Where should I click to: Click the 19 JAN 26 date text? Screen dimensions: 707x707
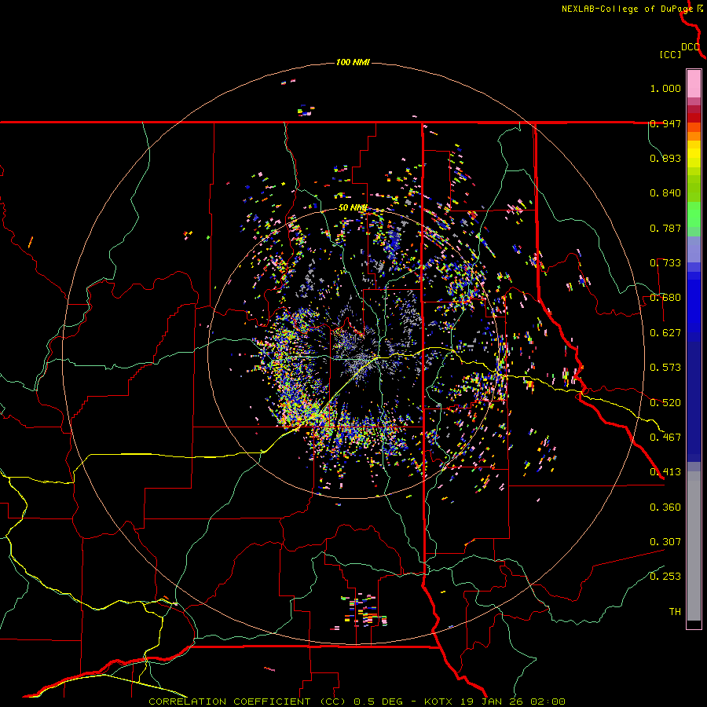(x=492, y=702)
